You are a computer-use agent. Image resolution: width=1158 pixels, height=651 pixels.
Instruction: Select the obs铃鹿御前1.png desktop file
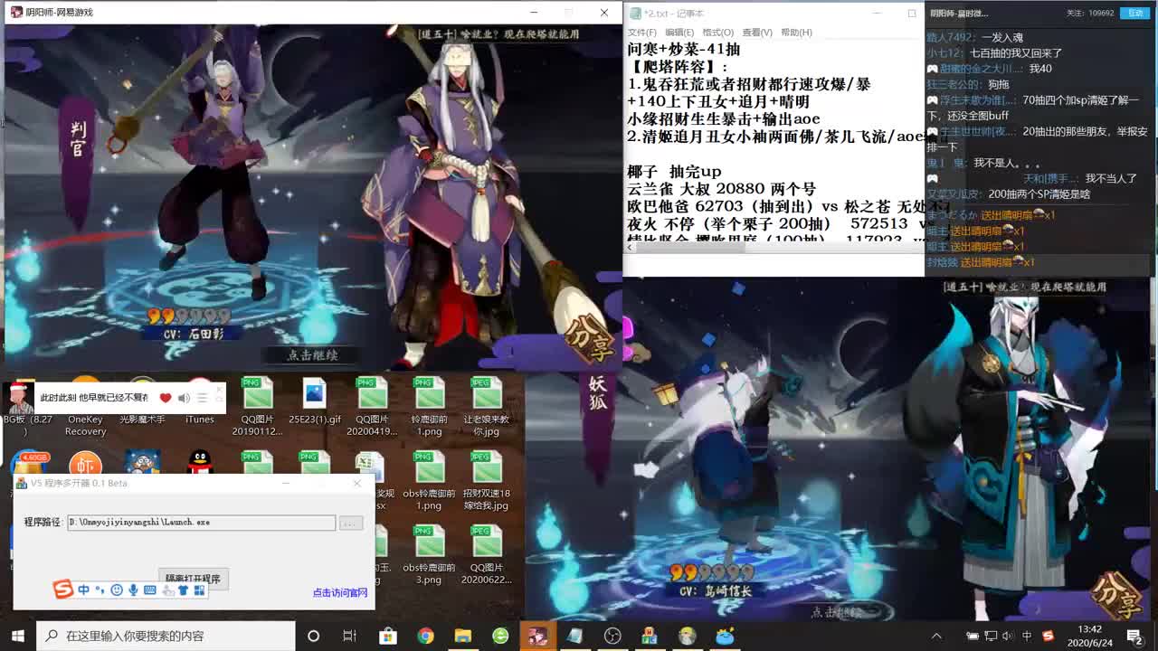429,481
